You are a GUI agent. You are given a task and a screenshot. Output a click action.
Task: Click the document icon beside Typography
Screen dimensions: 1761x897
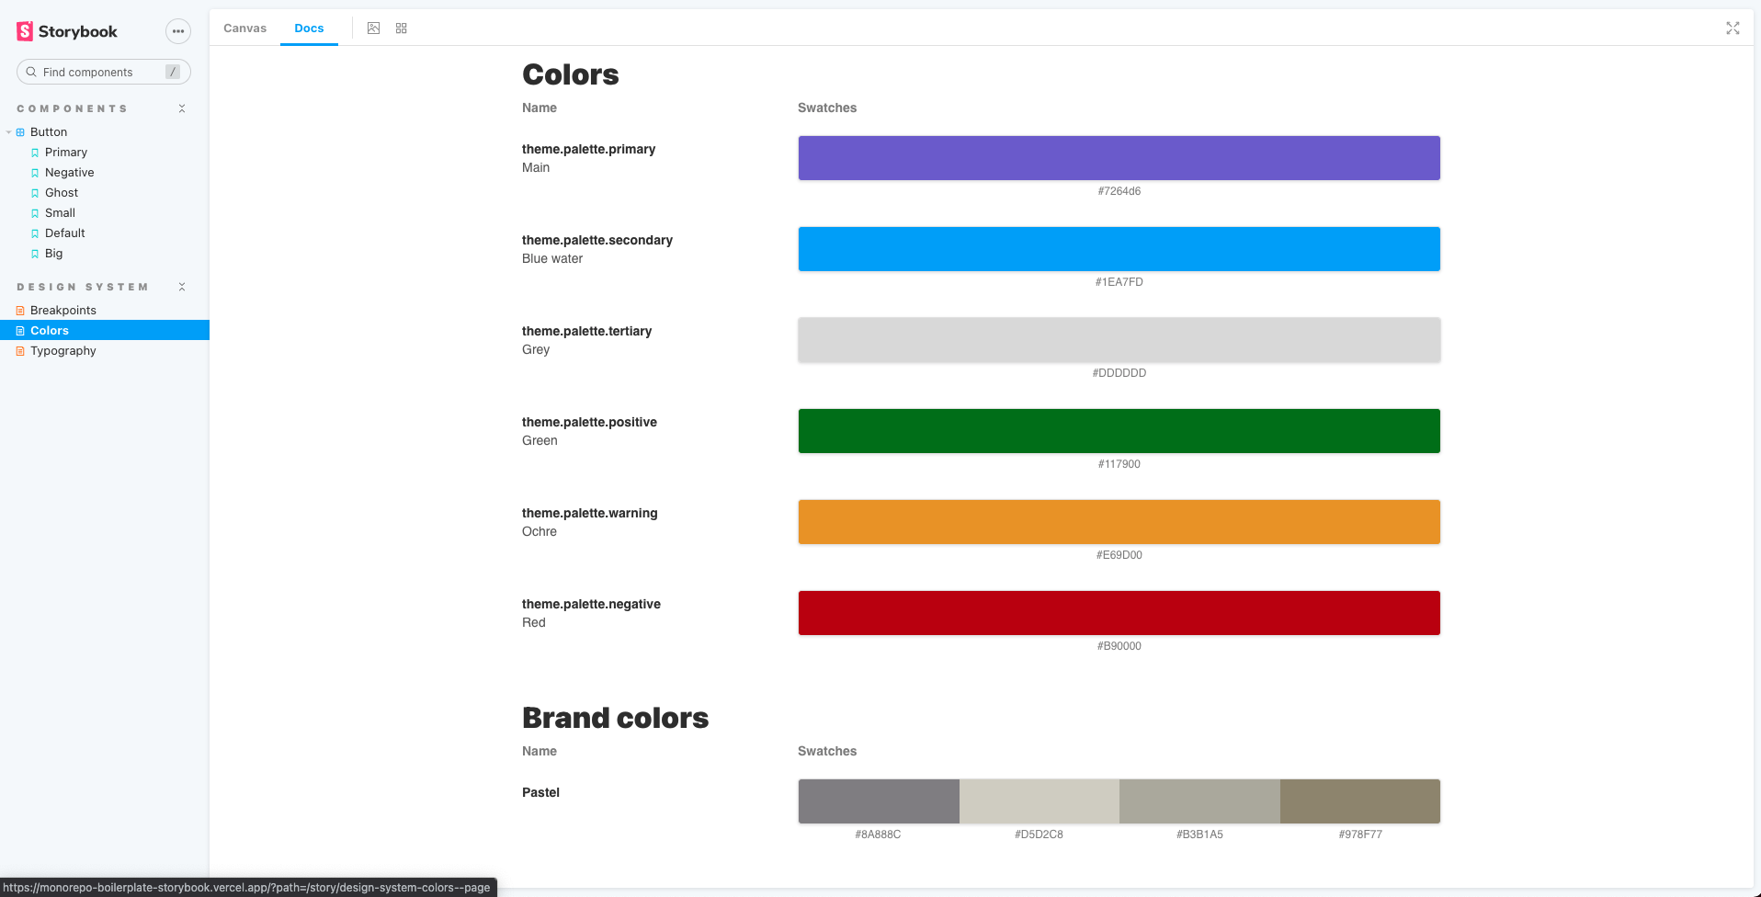20,351
